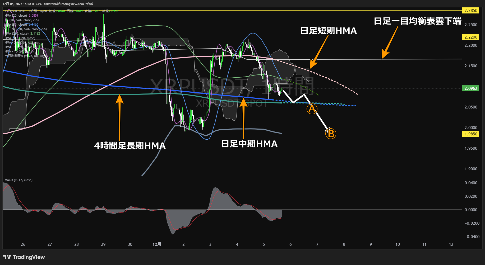485x265 pixels.
Task: Click the 10 date on time axis
Action: pyautogui.click(x=398, y=244)
